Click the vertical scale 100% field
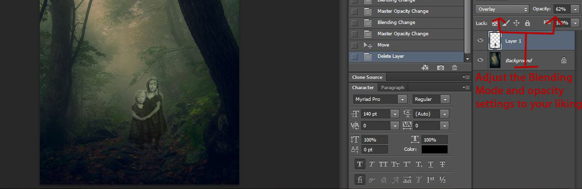The width and height of the screenshot is (582, 189). (375, 140)
